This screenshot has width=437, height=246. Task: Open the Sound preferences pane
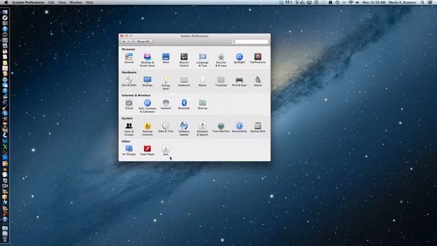tap(257, 81)
